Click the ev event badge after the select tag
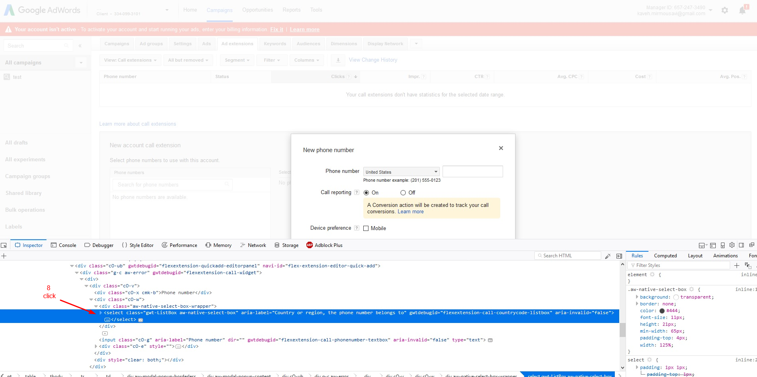 click(141, 320)
